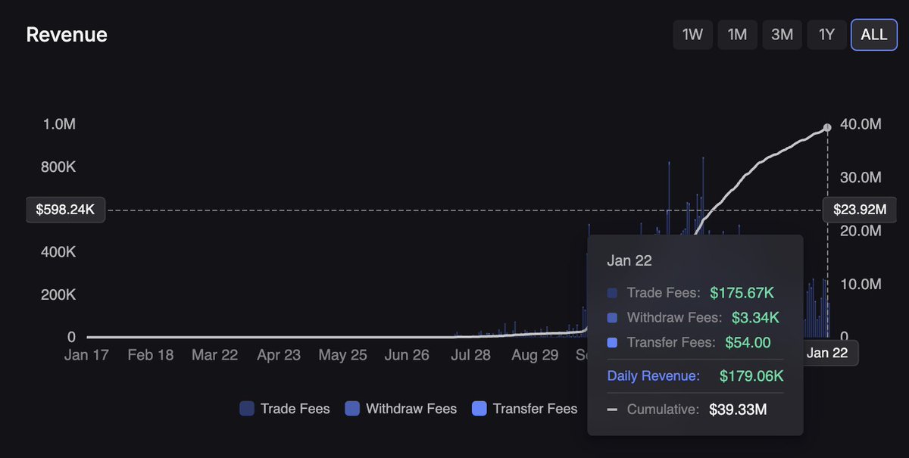Click the $175.67K trade fees value

[x=742, y=292]
